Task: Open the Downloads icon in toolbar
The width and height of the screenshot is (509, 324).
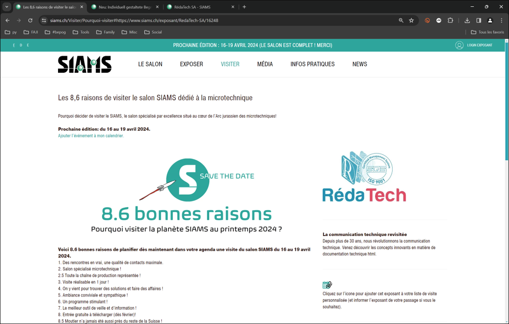Action: [x=467, y=20]
